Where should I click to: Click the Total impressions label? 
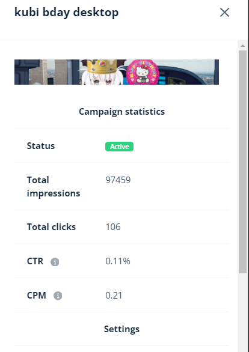(54, 187)
